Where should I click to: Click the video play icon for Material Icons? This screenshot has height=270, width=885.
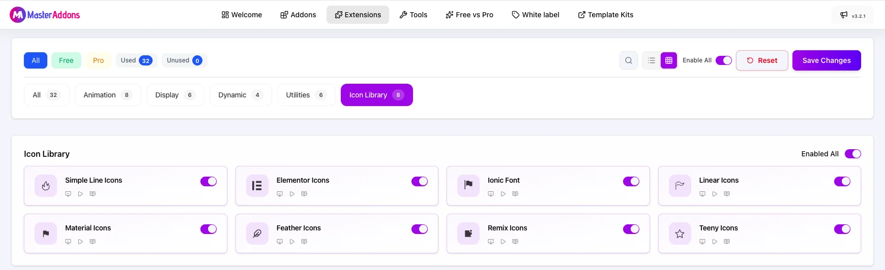[80, 242]
